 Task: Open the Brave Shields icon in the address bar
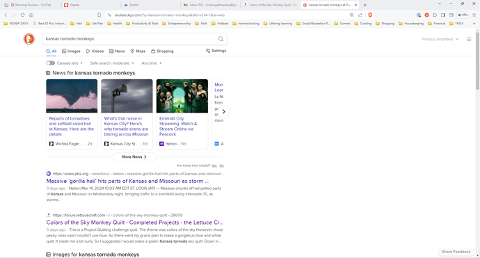(370, 15)
